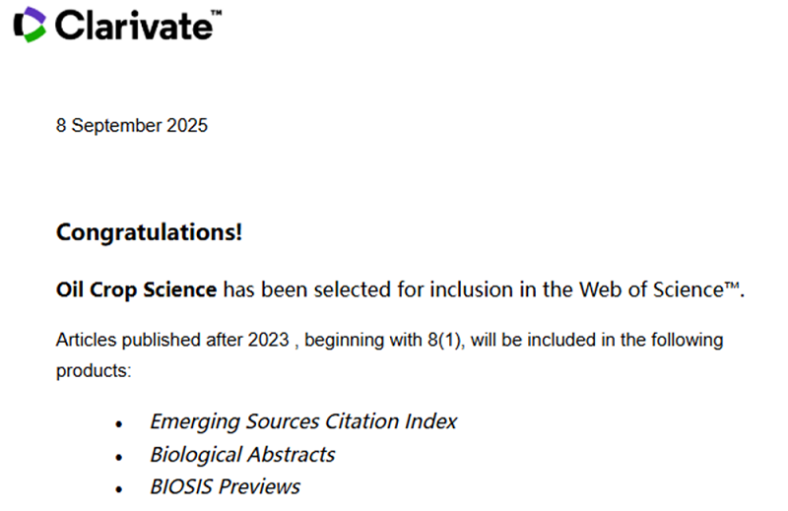The image size is (788, 511).
Task: Click the bullet before Emerging Sources Citation Index
Action: click(118, 424)
